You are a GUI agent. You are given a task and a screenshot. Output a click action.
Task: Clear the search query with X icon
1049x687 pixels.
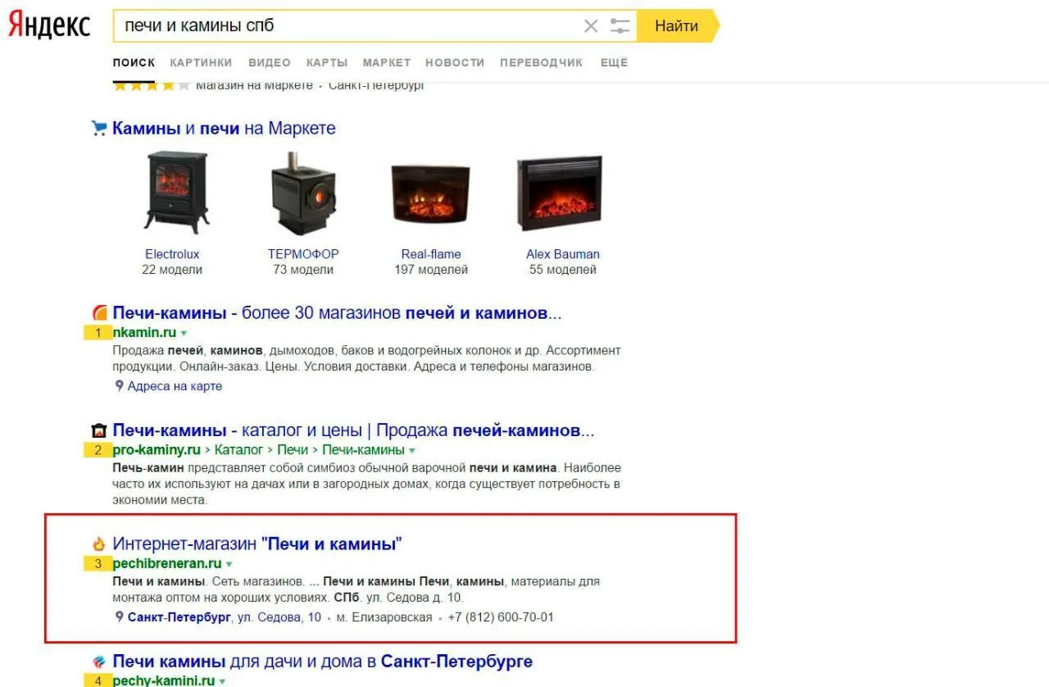click(x=591, y=26)
